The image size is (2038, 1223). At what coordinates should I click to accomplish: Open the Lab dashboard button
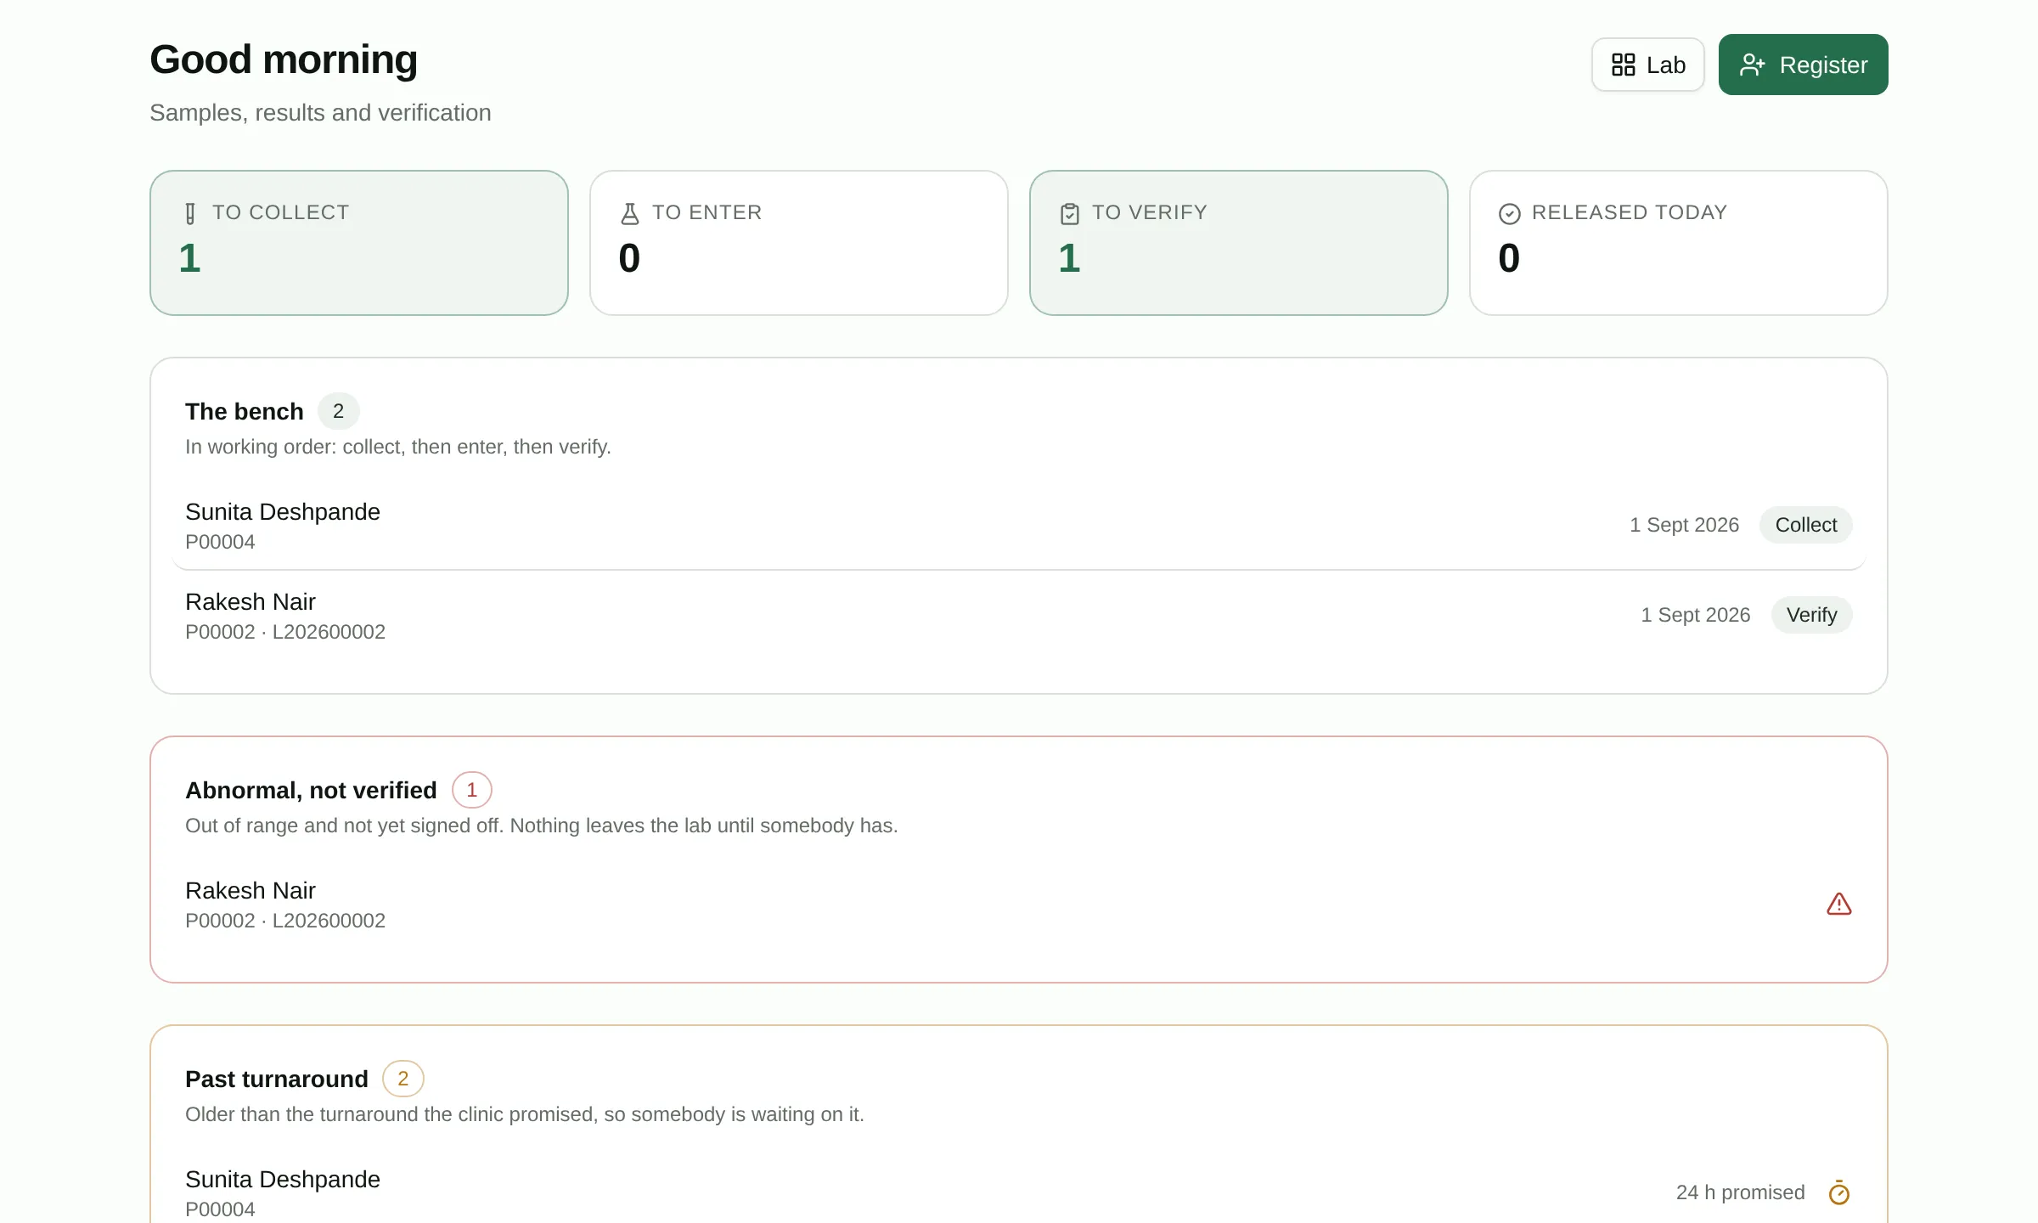click(1647, 65)
